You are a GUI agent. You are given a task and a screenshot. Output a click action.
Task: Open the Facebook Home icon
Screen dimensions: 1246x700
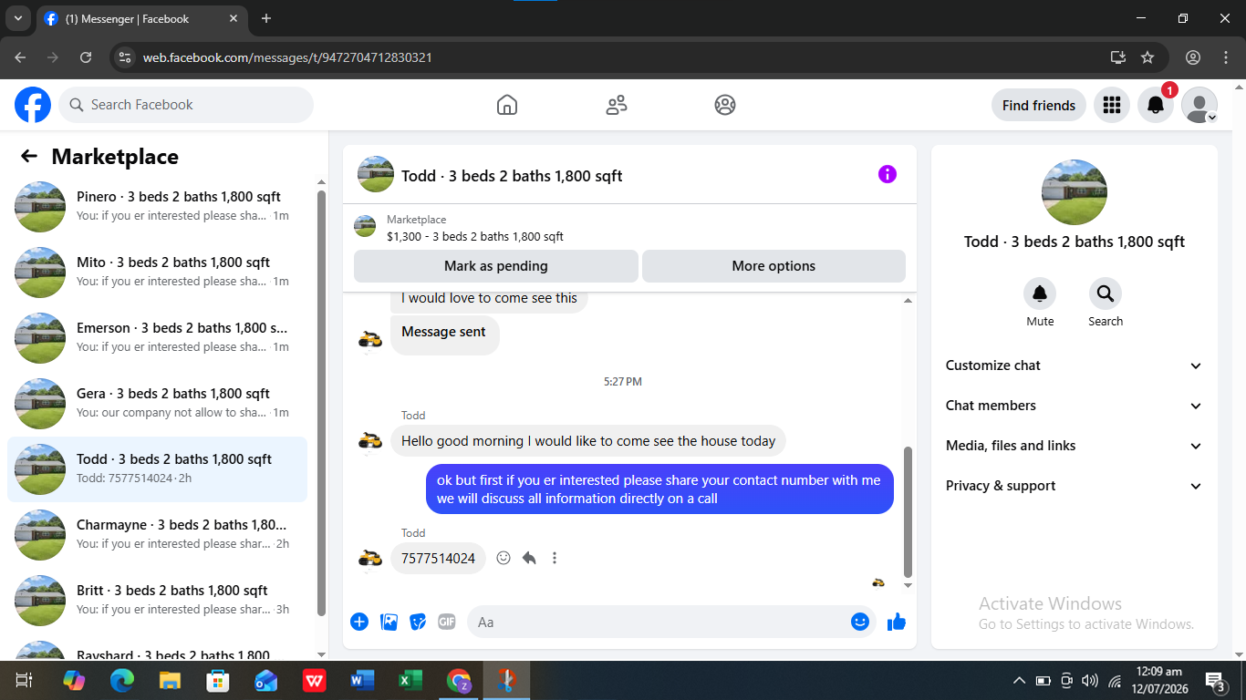coord(507,105)
